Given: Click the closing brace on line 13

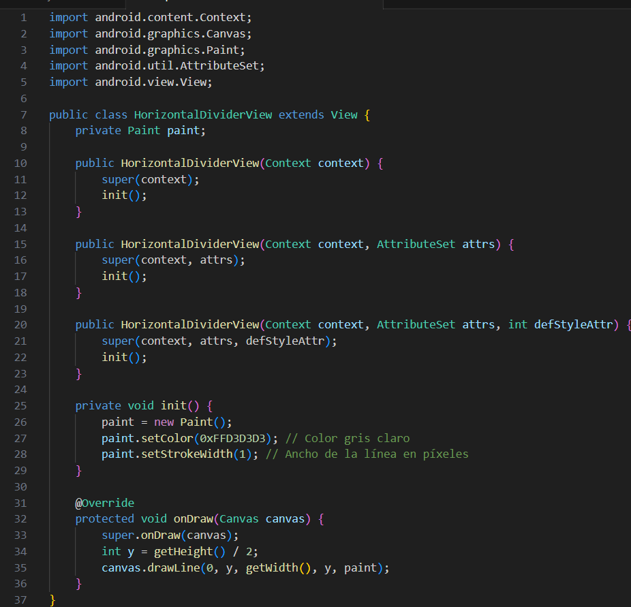Looking at the screenshot, I should pyautogui.click(x=78, y=212).
